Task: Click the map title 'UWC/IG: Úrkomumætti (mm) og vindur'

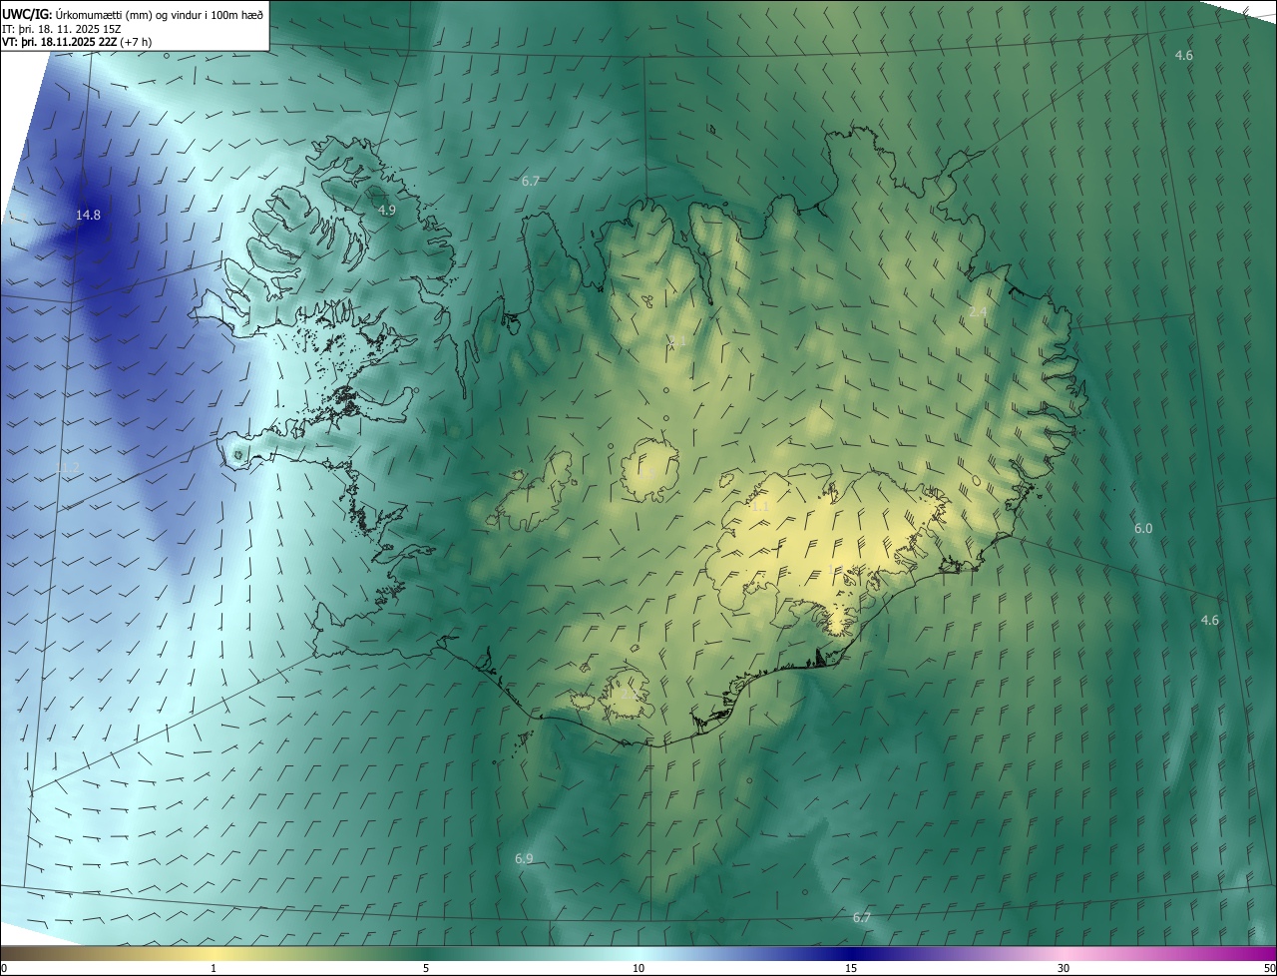Action: 133,14
